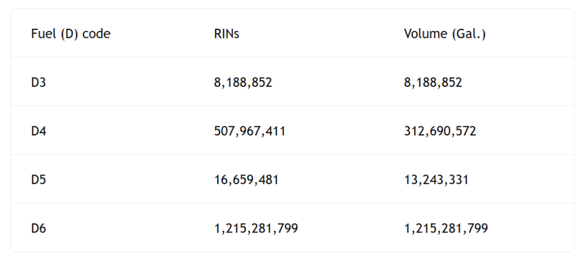Click the word 'code' in the header
578x272 pixels.
point(97,34)
